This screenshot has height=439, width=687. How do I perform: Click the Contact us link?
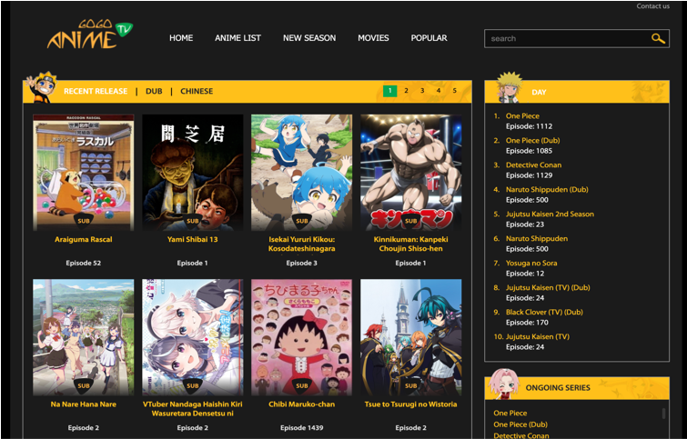pos(652,6)
